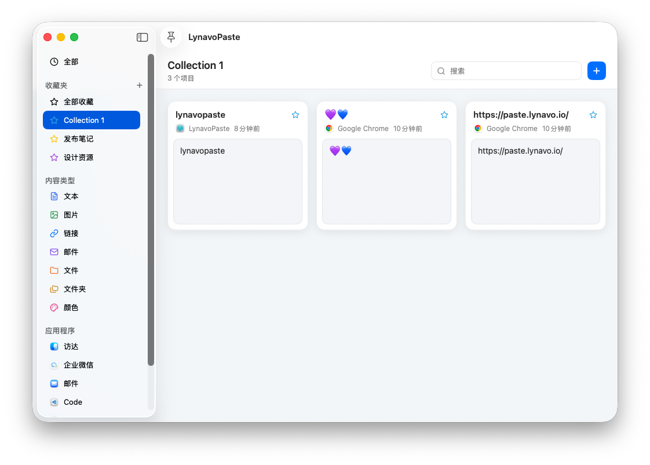The width and height of the screenshot is (650, 465).
Task: Filter by 文件 content type
Action: pyautogui.click(x=92, y=270)
